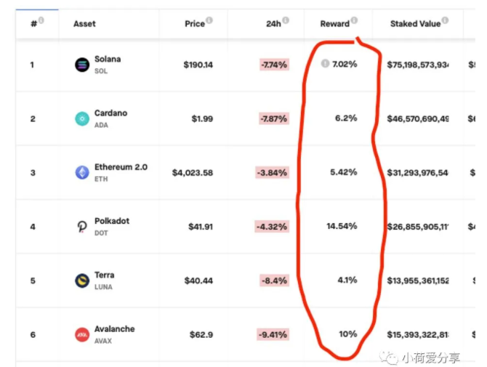Click info icon next to 24h header

pos(286,20)
